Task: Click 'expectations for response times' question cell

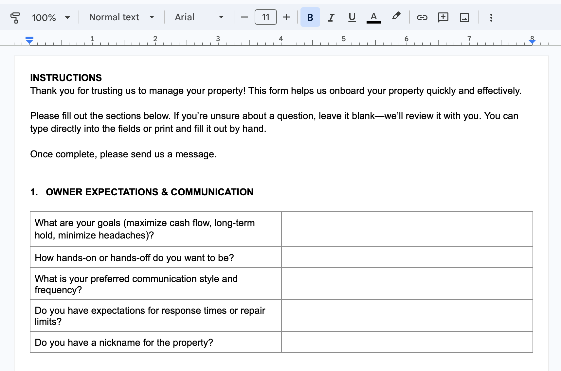Action: 156,315
